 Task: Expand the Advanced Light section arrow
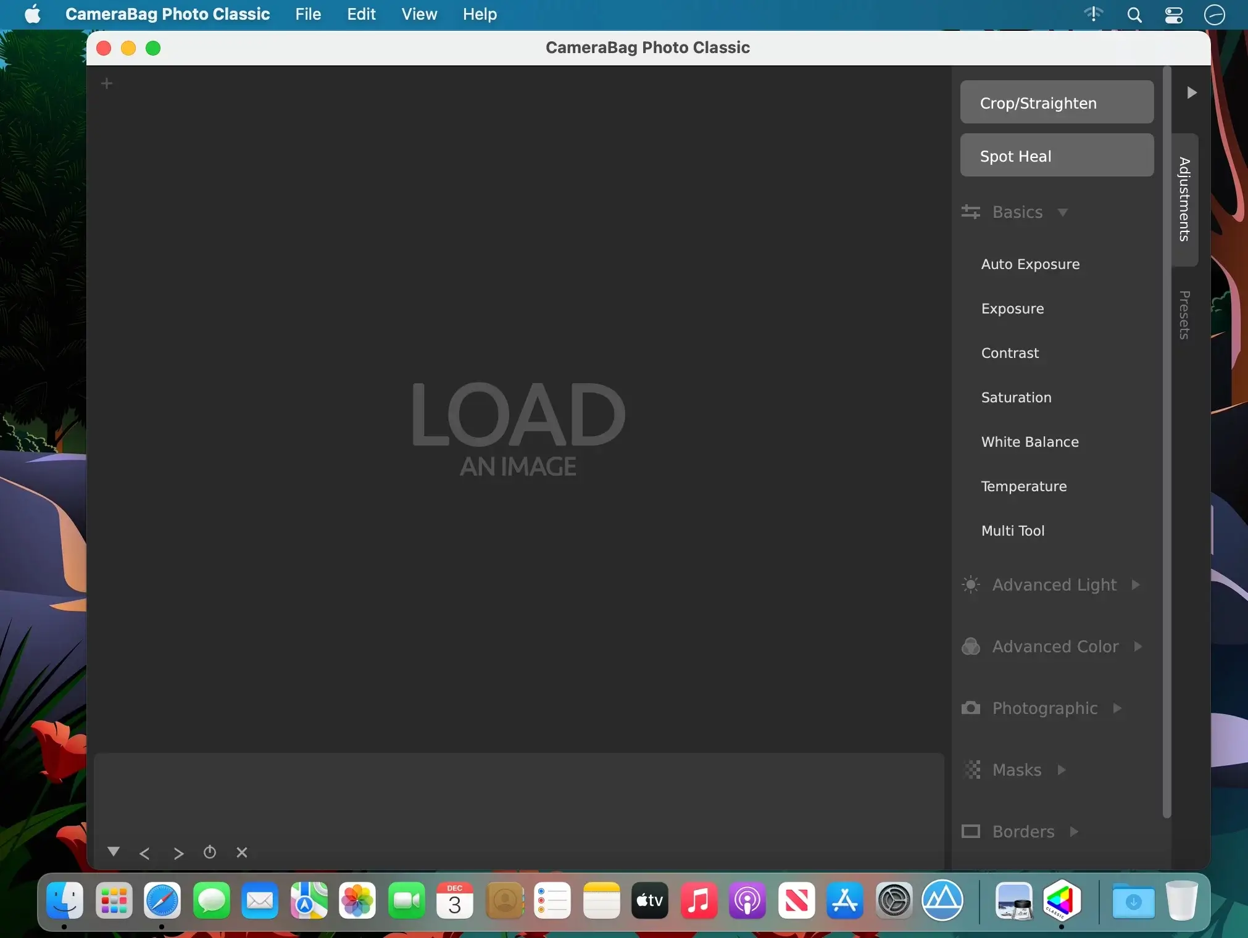tap(1136, 584)
